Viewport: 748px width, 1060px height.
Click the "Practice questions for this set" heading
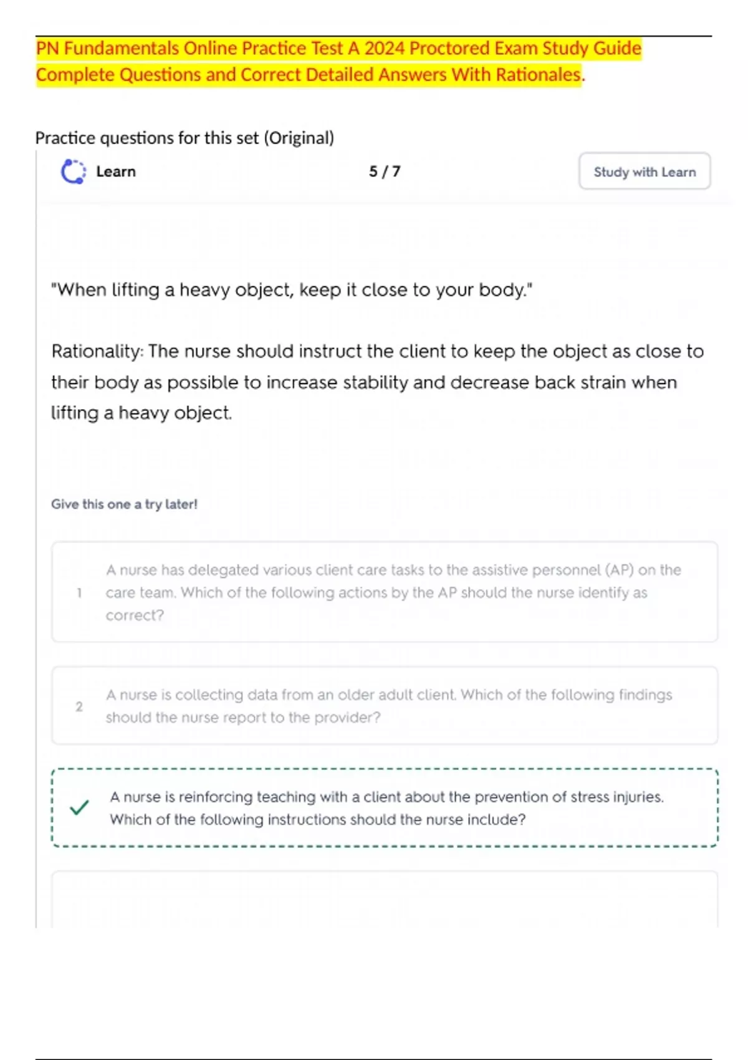point(185,138)
